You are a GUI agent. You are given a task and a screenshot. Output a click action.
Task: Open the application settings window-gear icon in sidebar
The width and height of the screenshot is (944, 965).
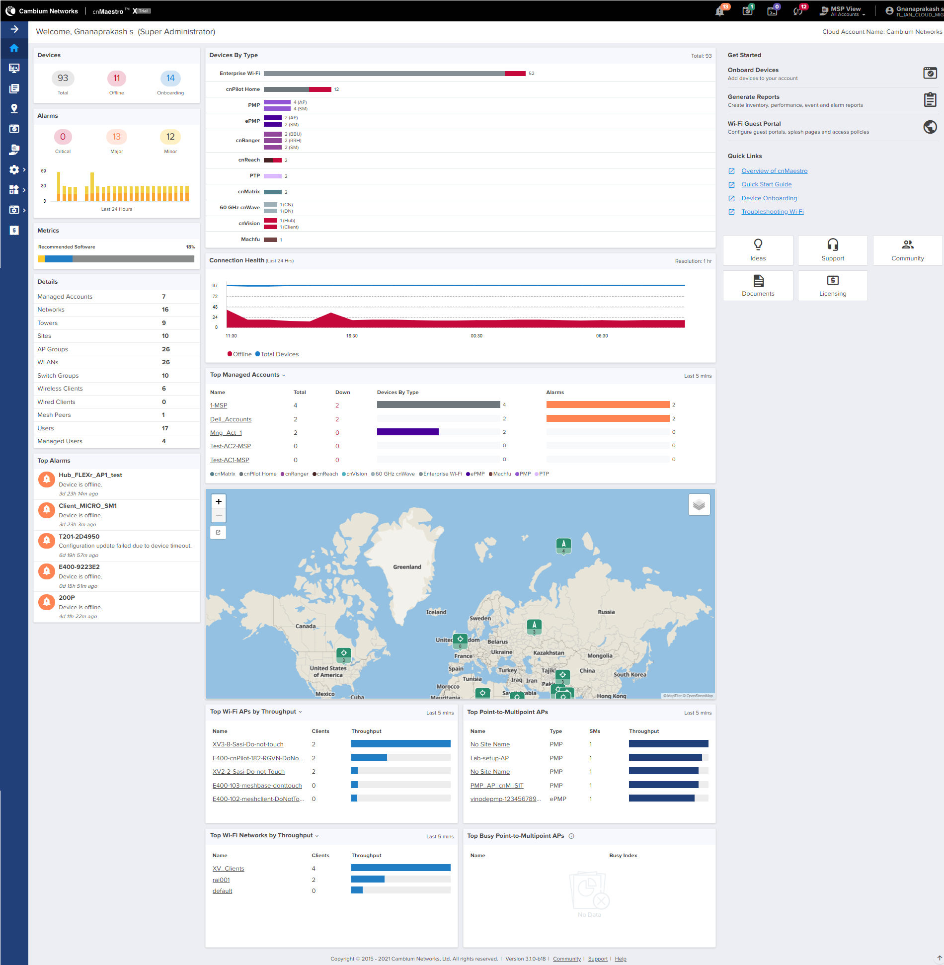[x=14, y=210]
